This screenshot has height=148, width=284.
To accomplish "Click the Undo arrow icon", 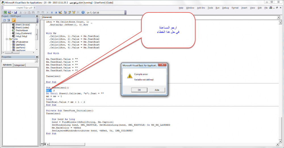I will click(x=38, y=12).
